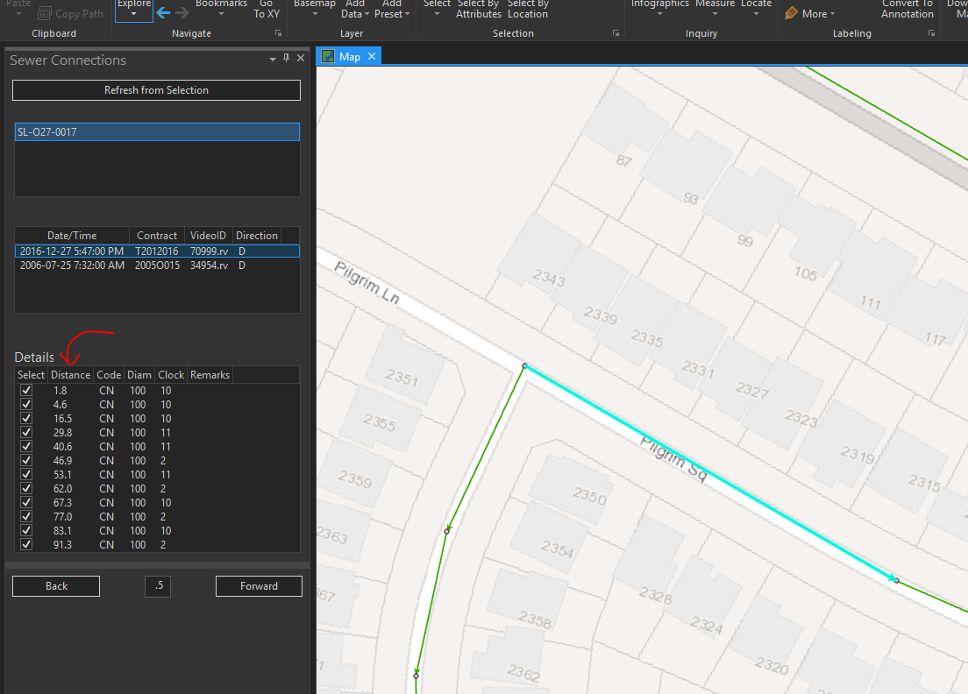Click Convert To Annotation tool

coord(907,9)
